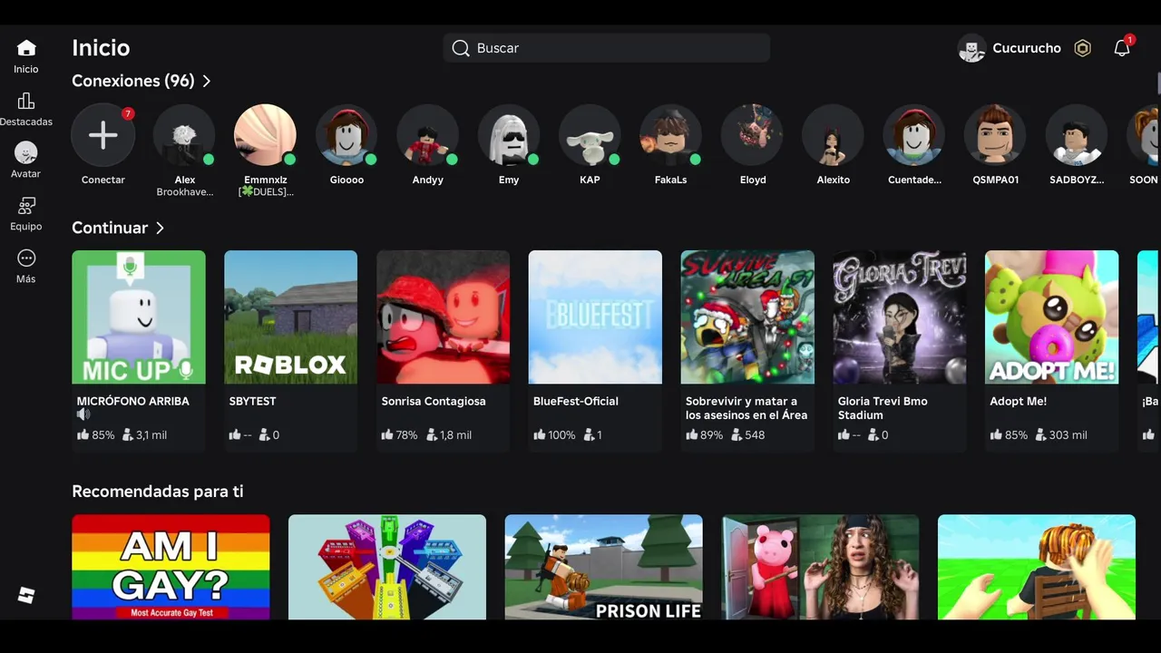Open Destacadas charts in the sidebar

pos(26,101)
